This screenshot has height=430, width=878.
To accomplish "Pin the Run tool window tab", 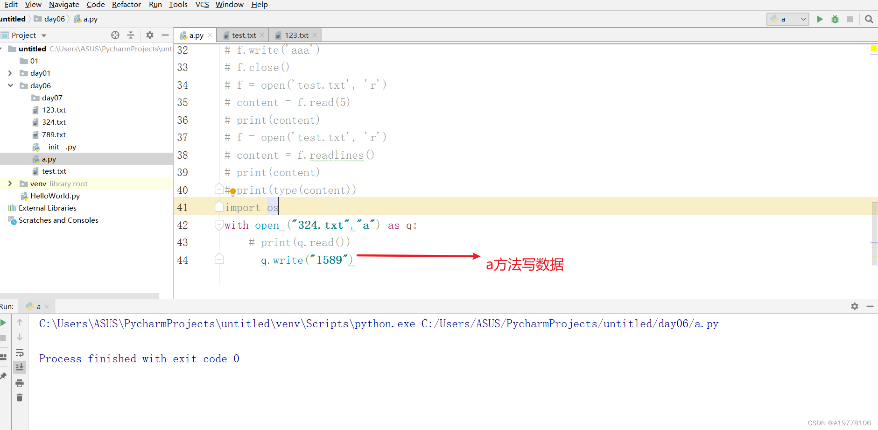I will click(4, 374).
